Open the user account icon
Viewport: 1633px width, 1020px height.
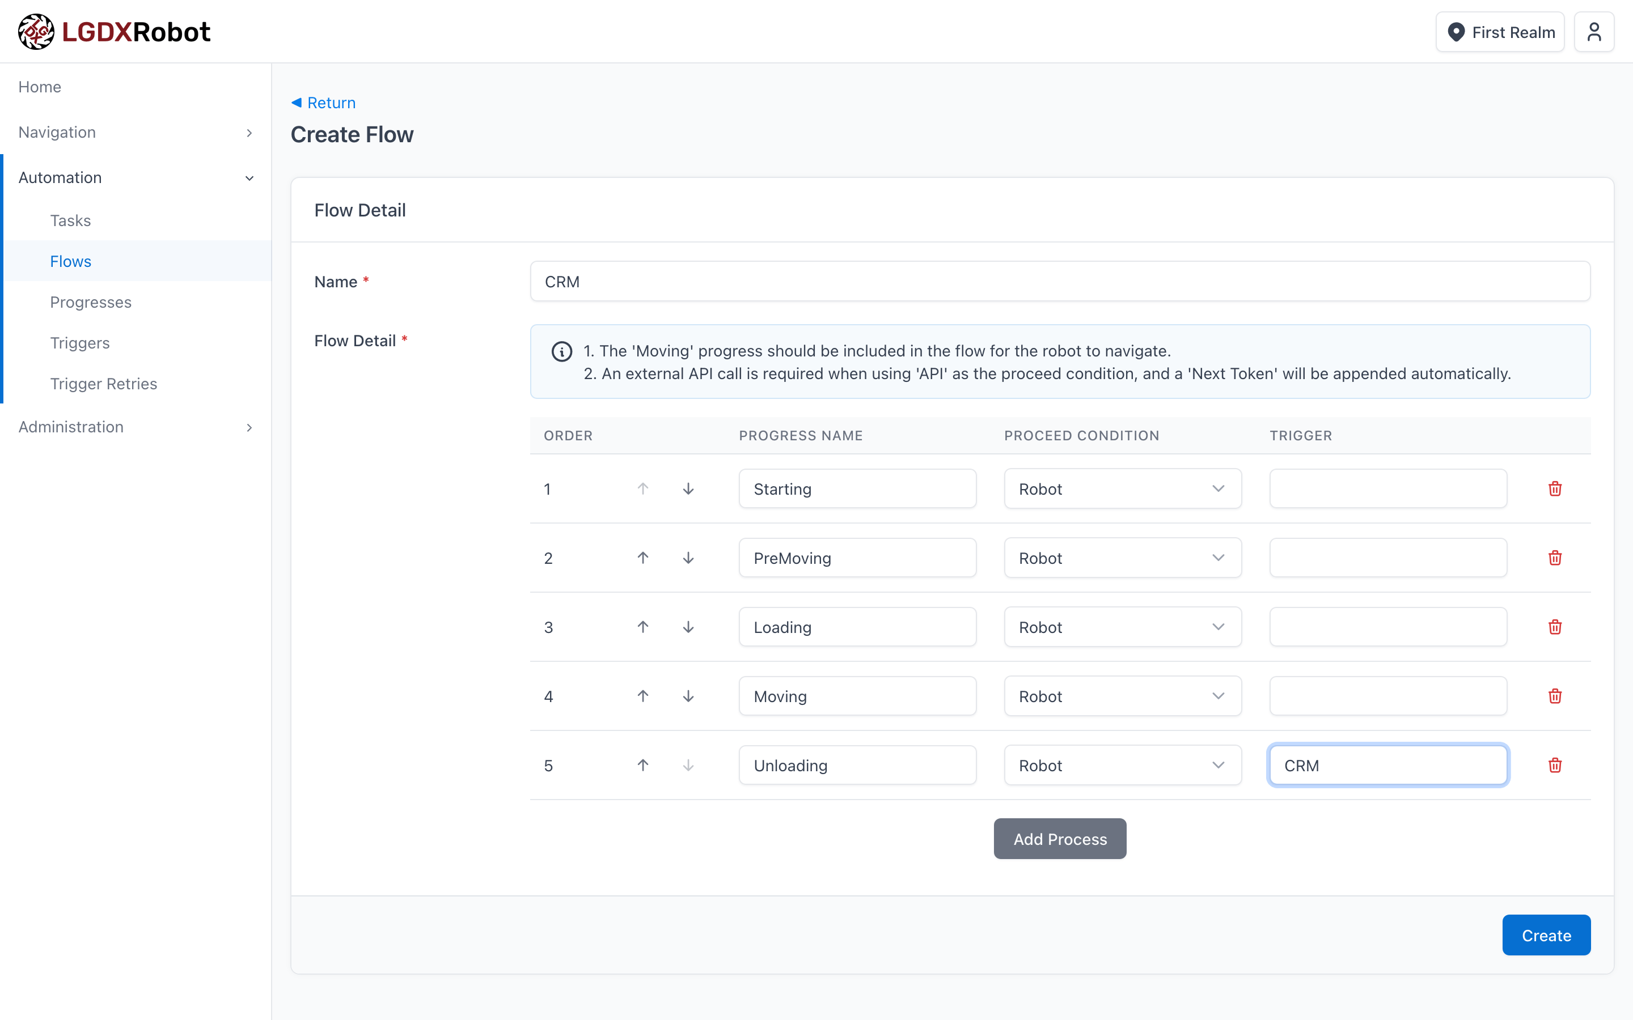[x=1593, y=32]
